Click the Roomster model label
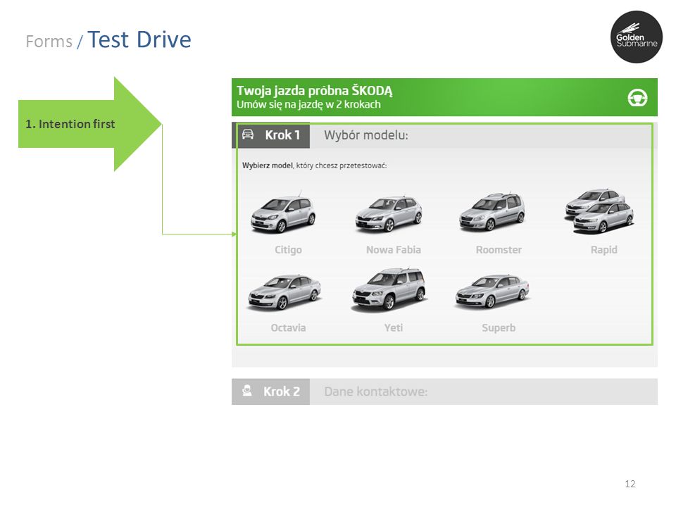676x507 pixels. (499, 249)
